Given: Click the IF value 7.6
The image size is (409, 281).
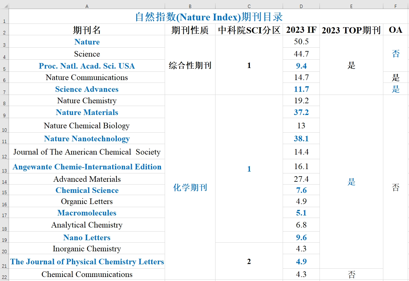Looking at the screenshot, I should pos(301,190).
